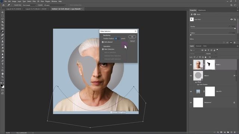
Task: Open the Window menu
Action: pyautogui.click(x=54, y=1)
